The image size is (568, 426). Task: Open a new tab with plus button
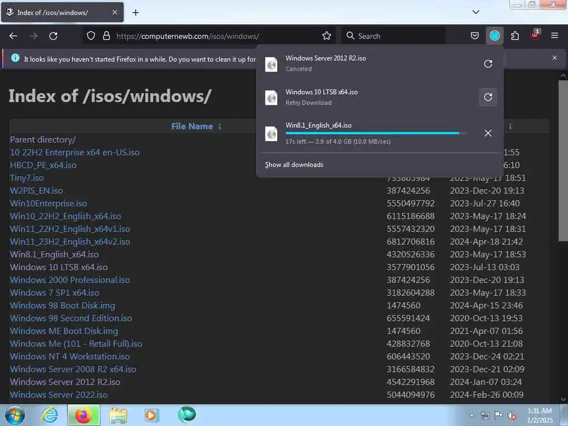tap(135, 13)
